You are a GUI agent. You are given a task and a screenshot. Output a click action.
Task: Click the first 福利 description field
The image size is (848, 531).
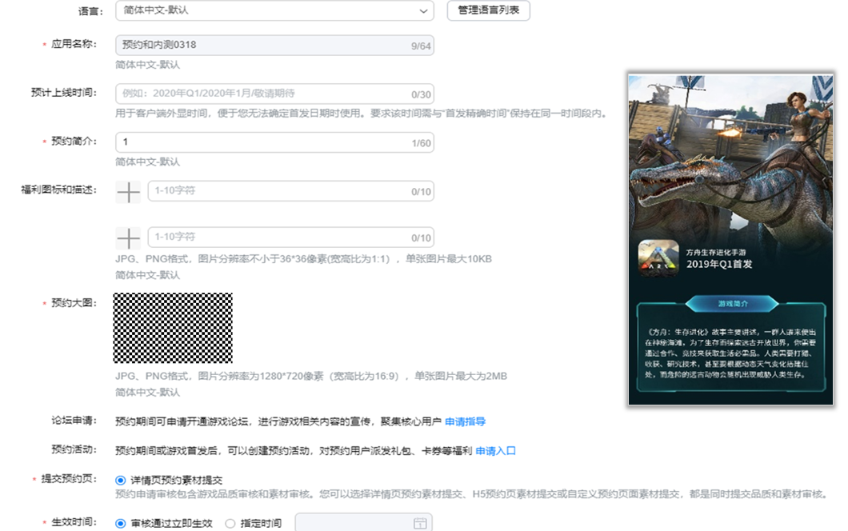(x=291, y=191)
